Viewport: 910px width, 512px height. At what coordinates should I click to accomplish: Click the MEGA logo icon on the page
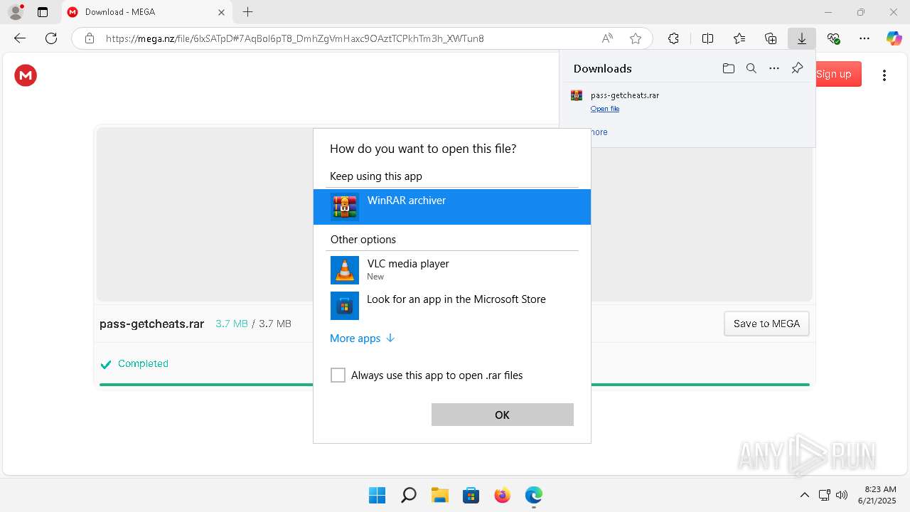point(26,75)
